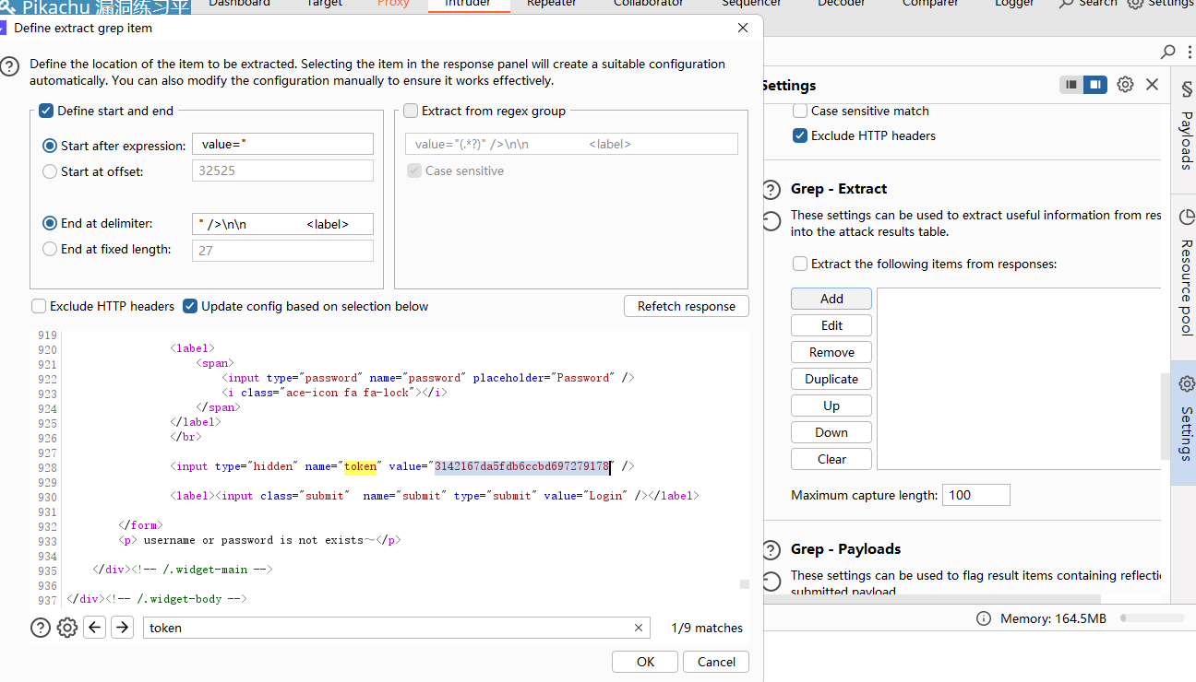Close the side Settings panel
1196x682 pixels.
(x=1152, y=85)
